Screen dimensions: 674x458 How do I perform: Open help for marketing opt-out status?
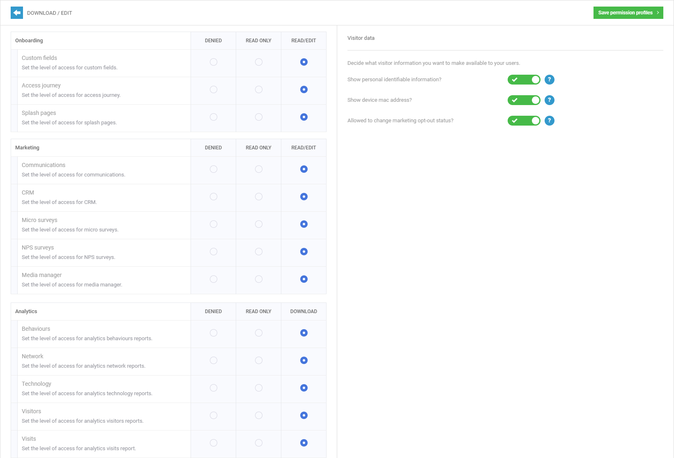click(550, 121)
